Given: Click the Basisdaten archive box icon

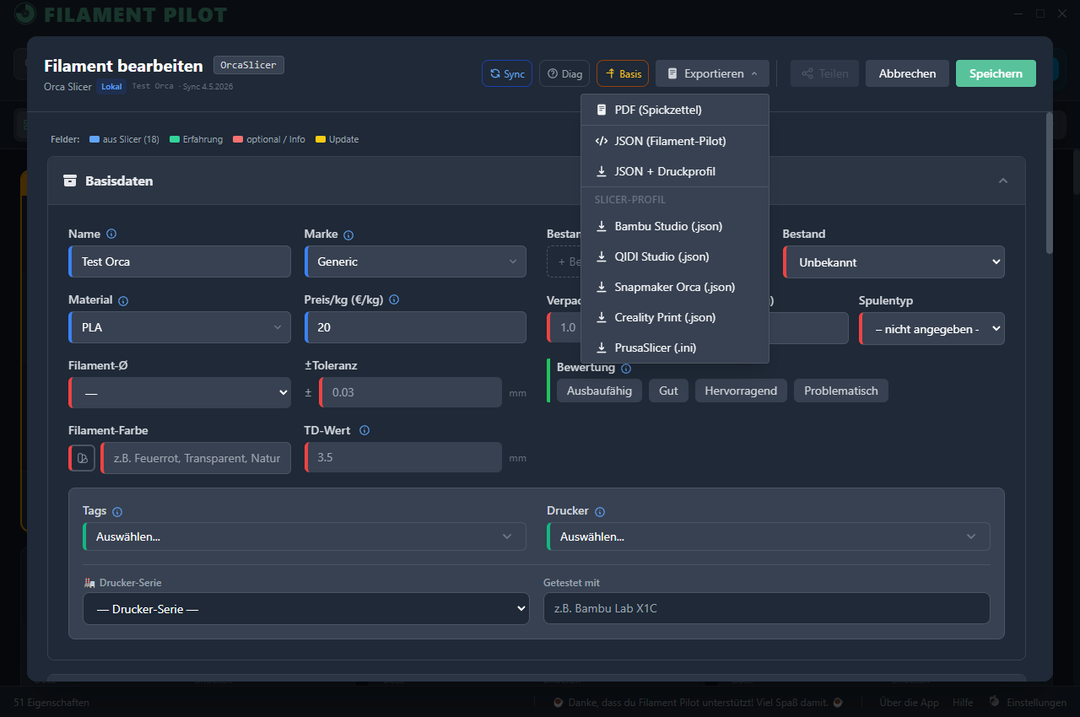Looking at the screenshot, I should click(70, 181).
